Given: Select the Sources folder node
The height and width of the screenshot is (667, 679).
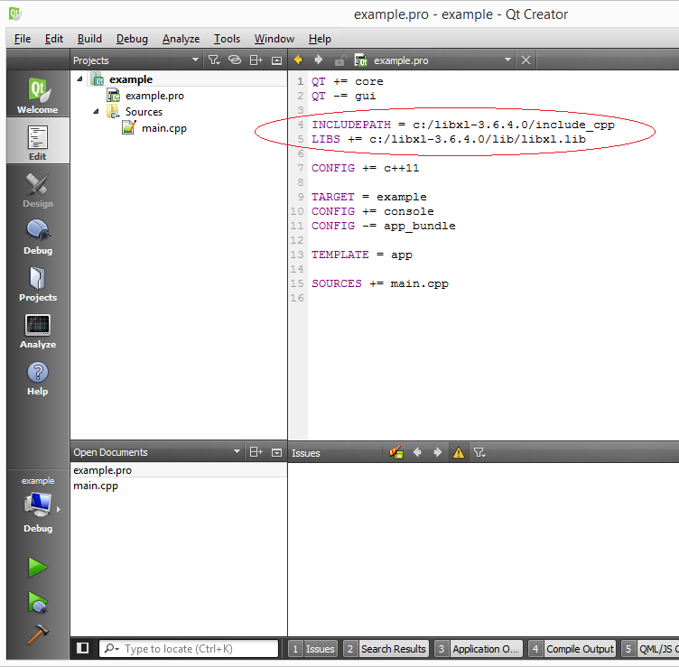Looking at the screenshot, I should (x=144, y=112).
